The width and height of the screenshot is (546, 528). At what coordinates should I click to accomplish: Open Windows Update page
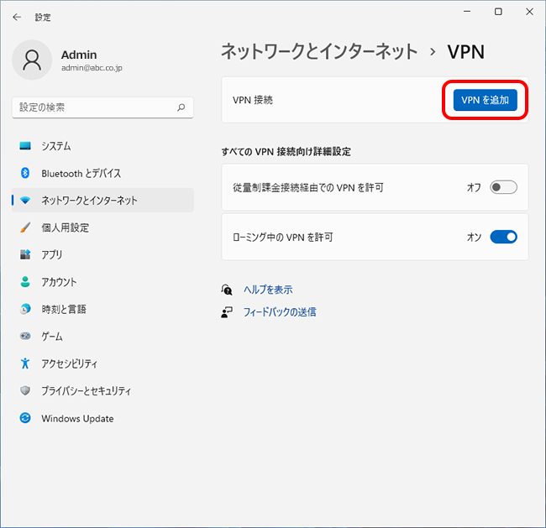(102, 418)
